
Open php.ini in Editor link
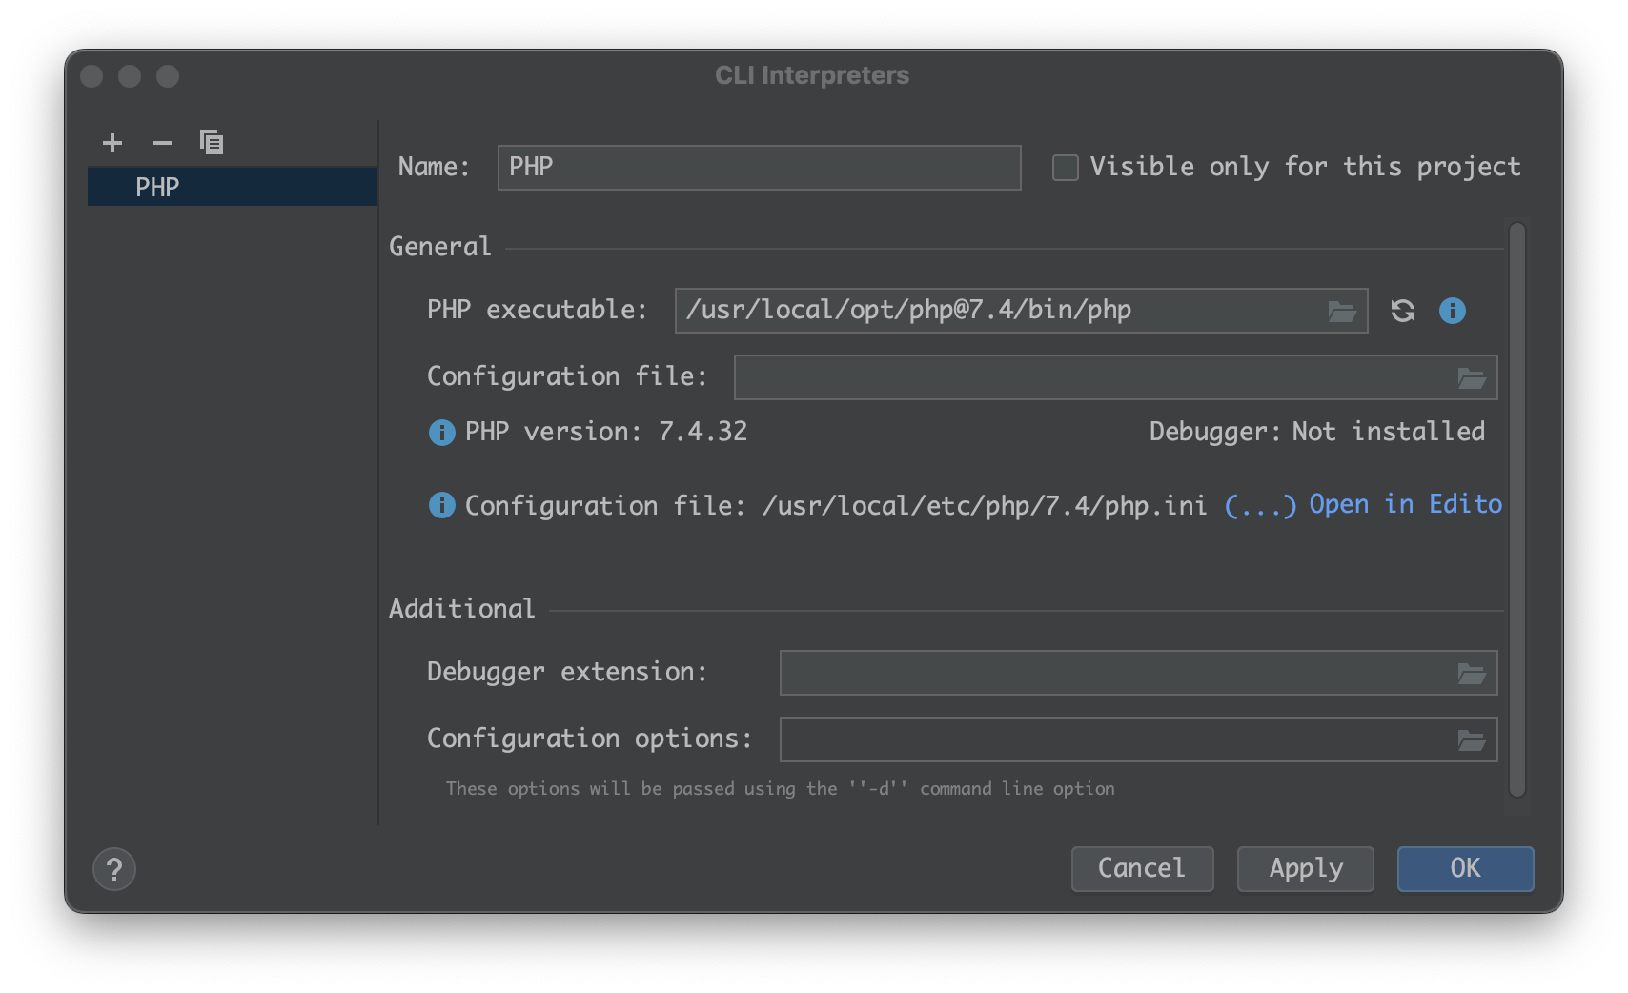click(x=1405, y=505)
